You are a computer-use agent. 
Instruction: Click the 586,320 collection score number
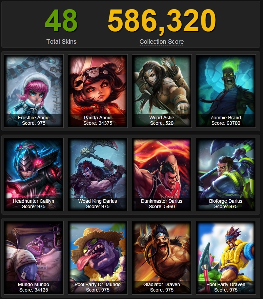[x=162, y=21]
